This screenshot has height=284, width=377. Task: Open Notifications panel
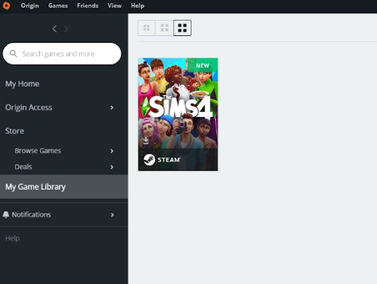pyautogui.click(x=32, y=215)
